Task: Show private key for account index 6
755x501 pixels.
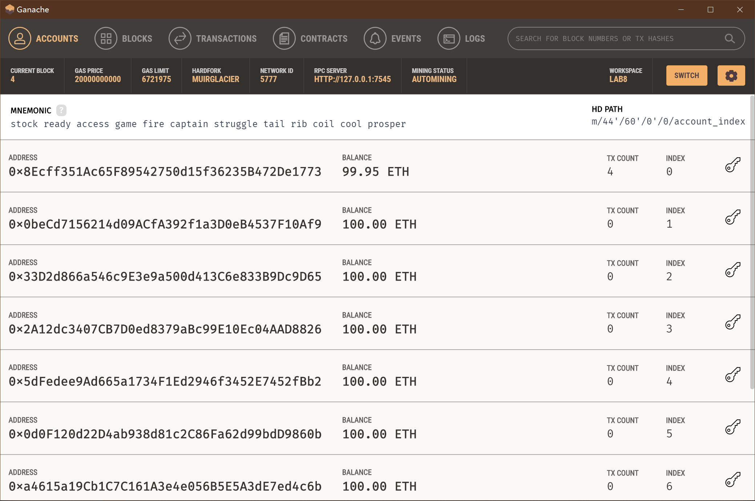Action: (732, 480)
